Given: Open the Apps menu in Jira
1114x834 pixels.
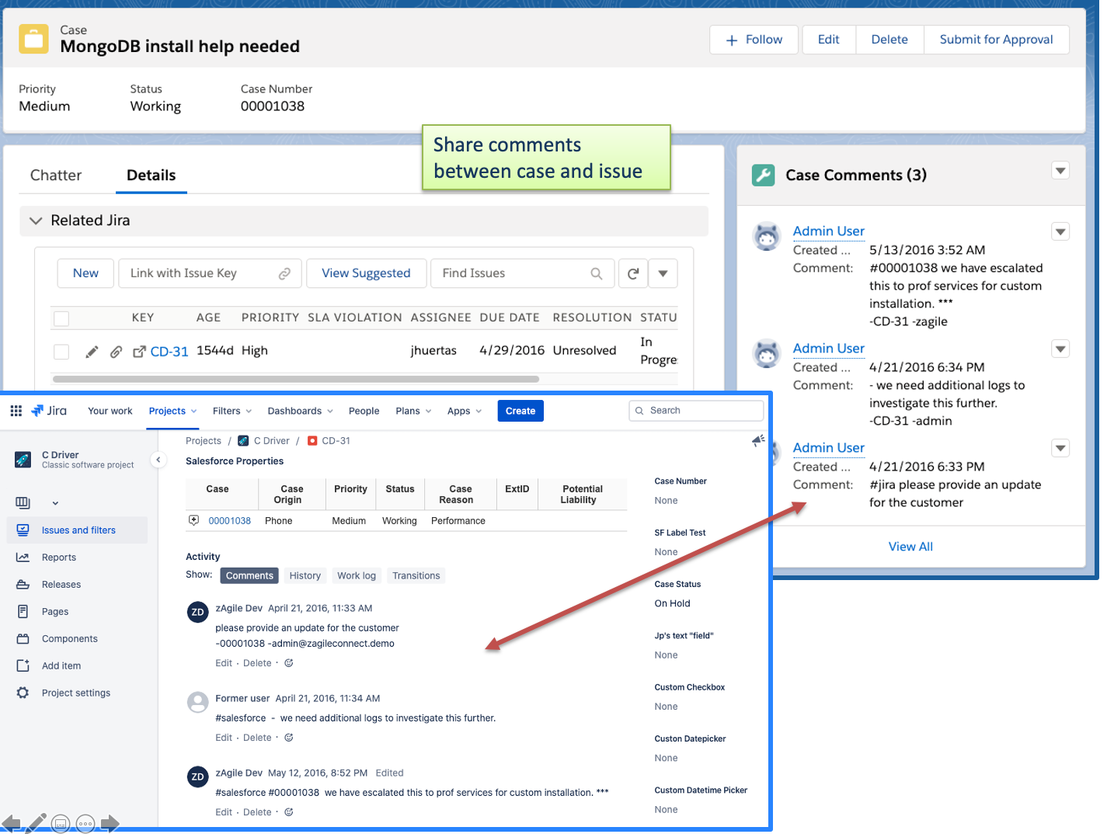Looking at the screenshot, I should 465,411.
